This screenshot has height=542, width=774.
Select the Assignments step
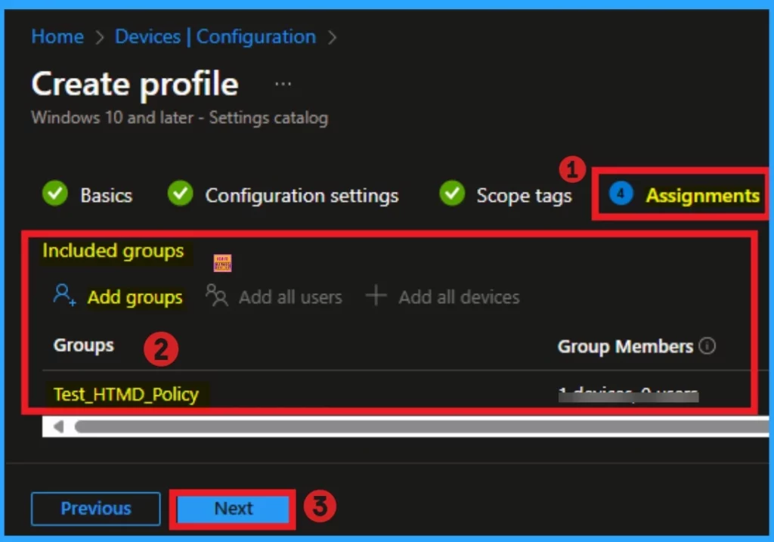(702, 196)
